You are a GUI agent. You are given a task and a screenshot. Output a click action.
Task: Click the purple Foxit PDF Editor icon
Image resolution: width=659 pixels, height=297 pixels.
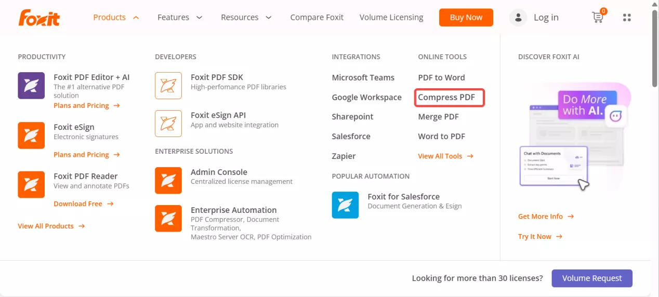click(x=31, y=86)
